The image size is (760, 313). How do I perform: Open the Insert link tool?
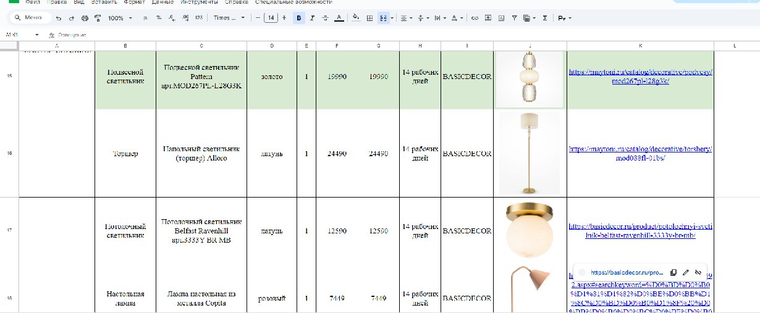(475, 19)
